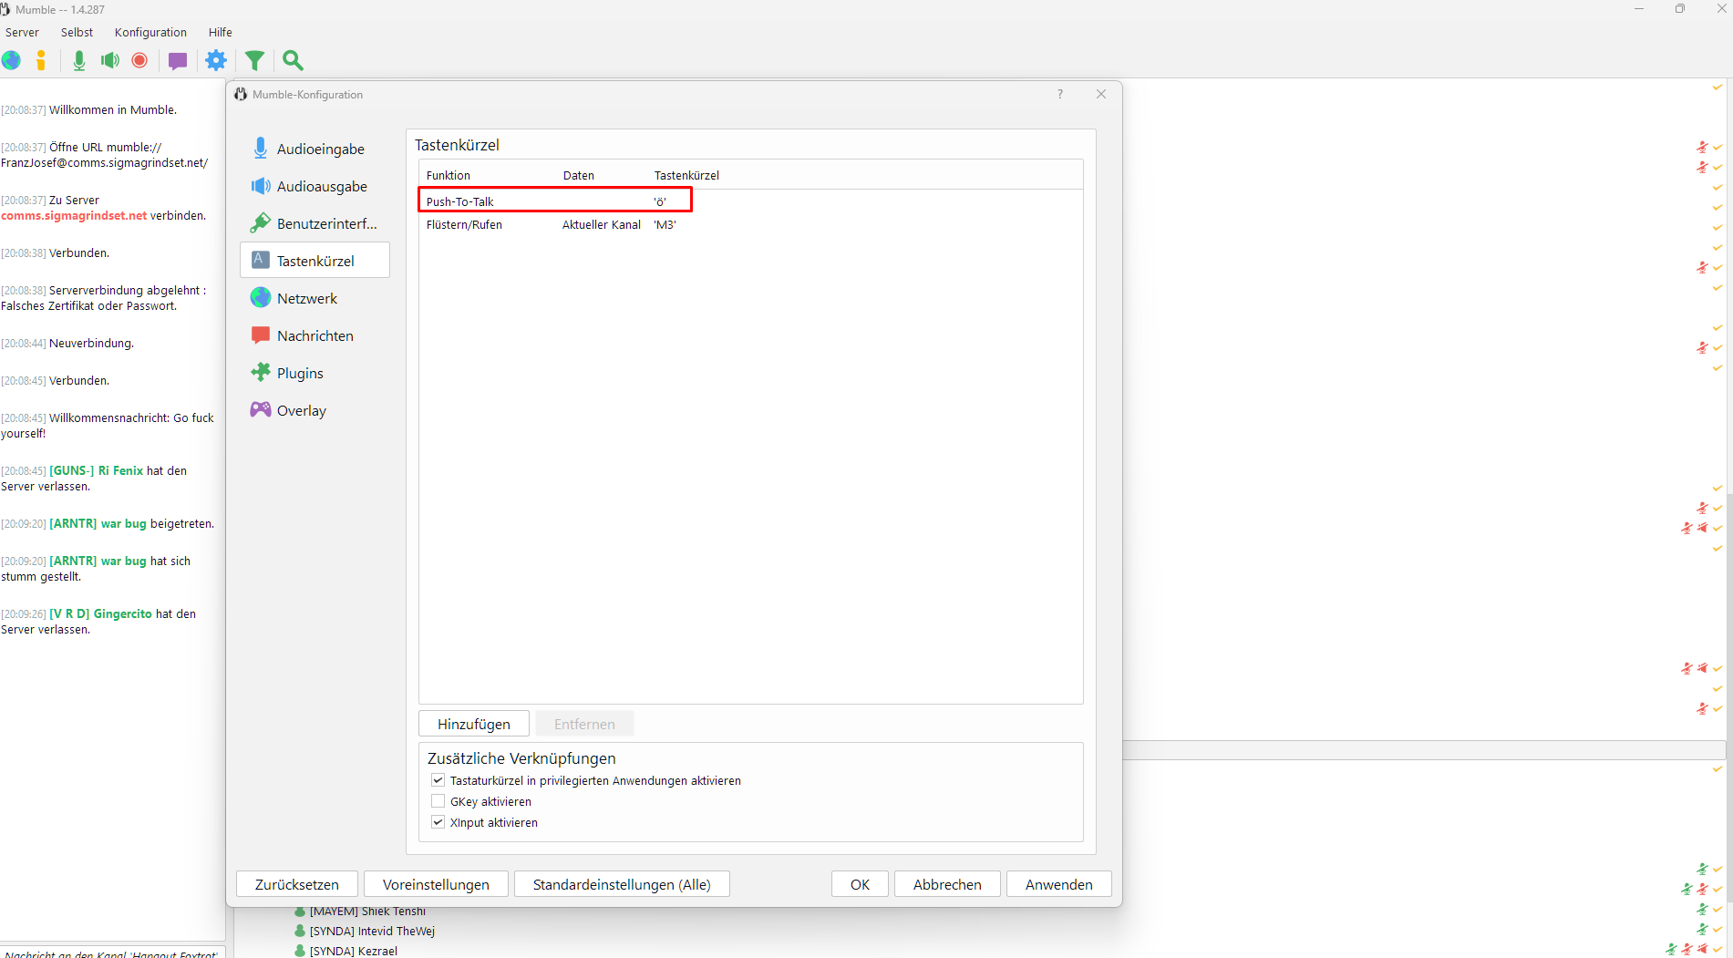Click the Benutzerinterface brush icon
This screenshot has height=958, width=1733.
[x=261, y=223]
